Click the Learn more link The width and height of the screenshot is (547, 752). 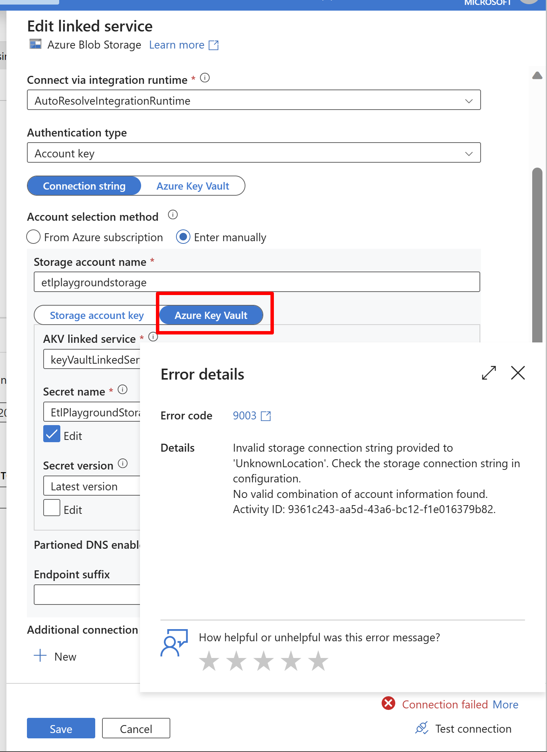[x=177, y=45]
